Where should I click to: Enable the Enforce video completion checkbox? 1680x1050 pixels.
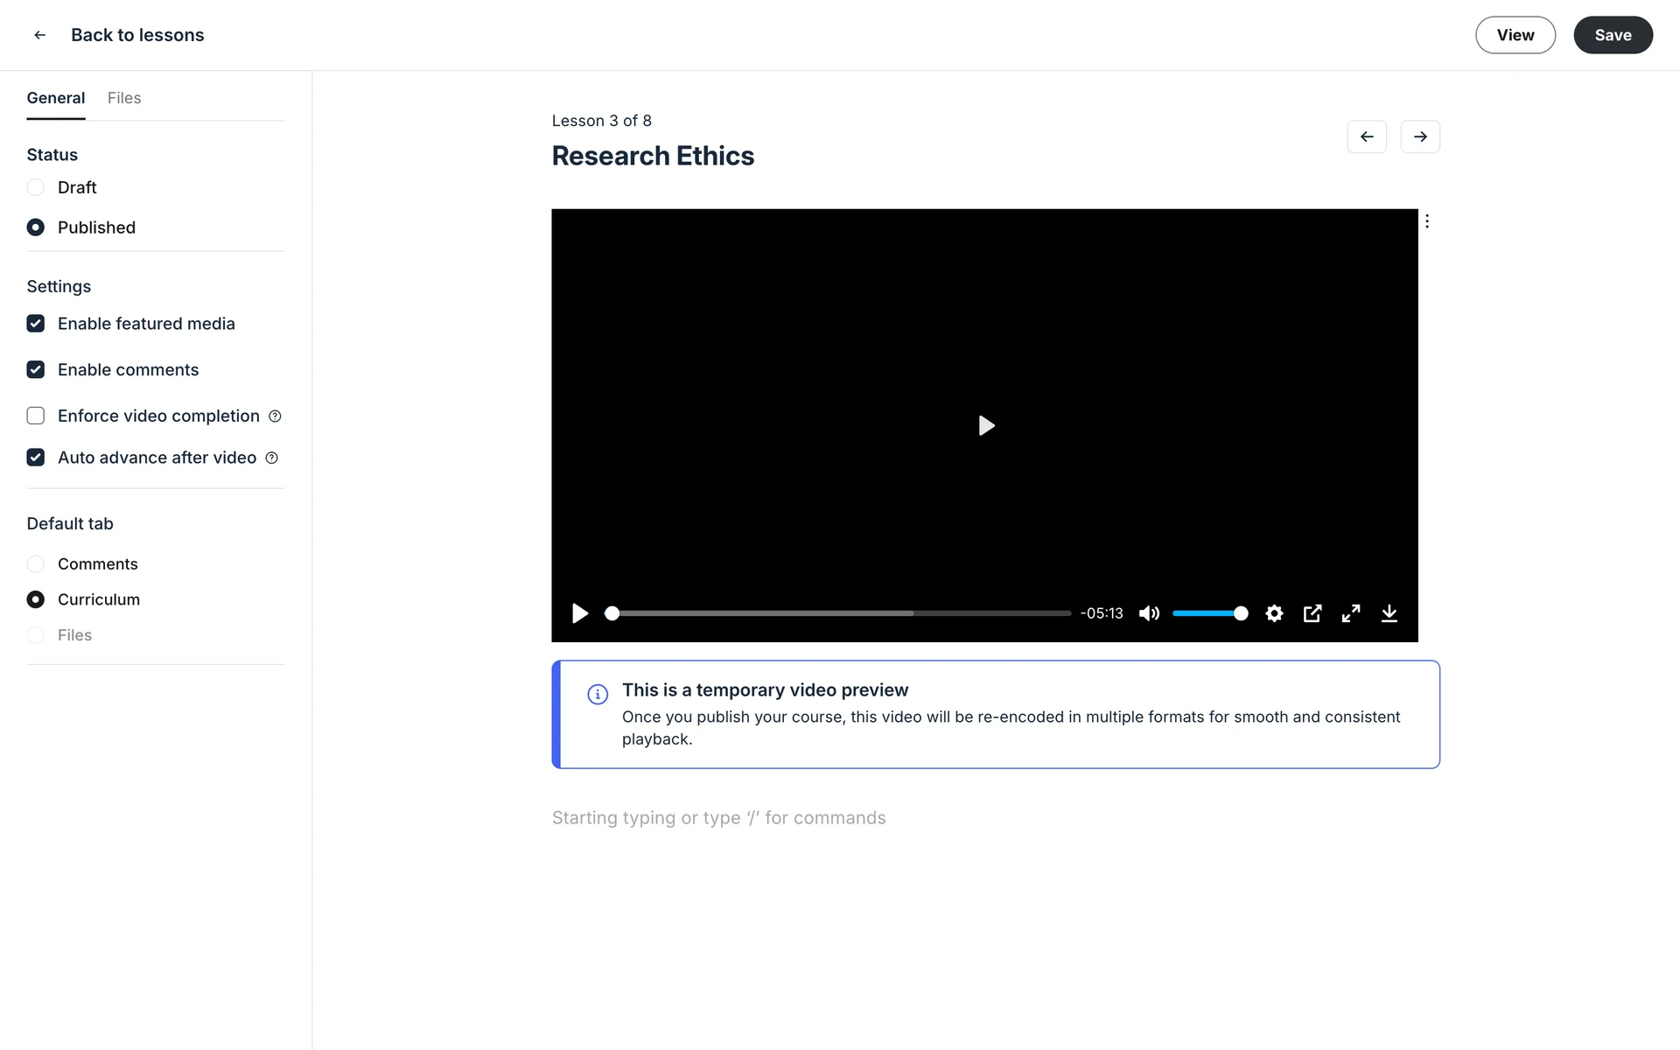36,416
